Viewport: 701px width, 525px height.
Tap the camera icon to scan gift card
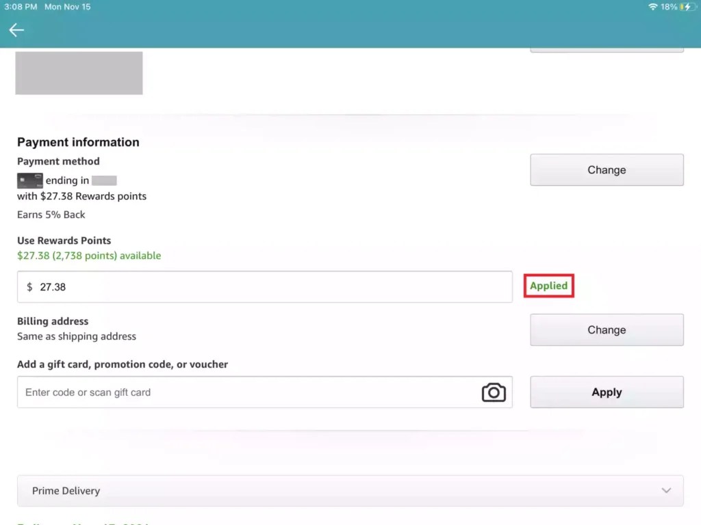coord(494,392)
